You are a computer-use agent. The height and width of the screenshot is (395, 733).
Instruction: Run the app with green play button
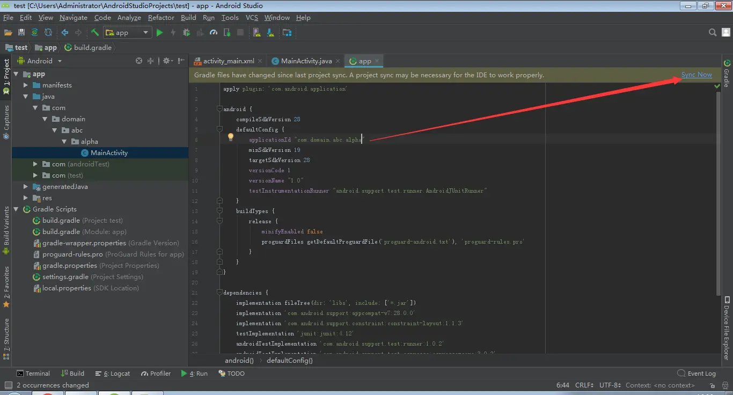click(159, 33)
